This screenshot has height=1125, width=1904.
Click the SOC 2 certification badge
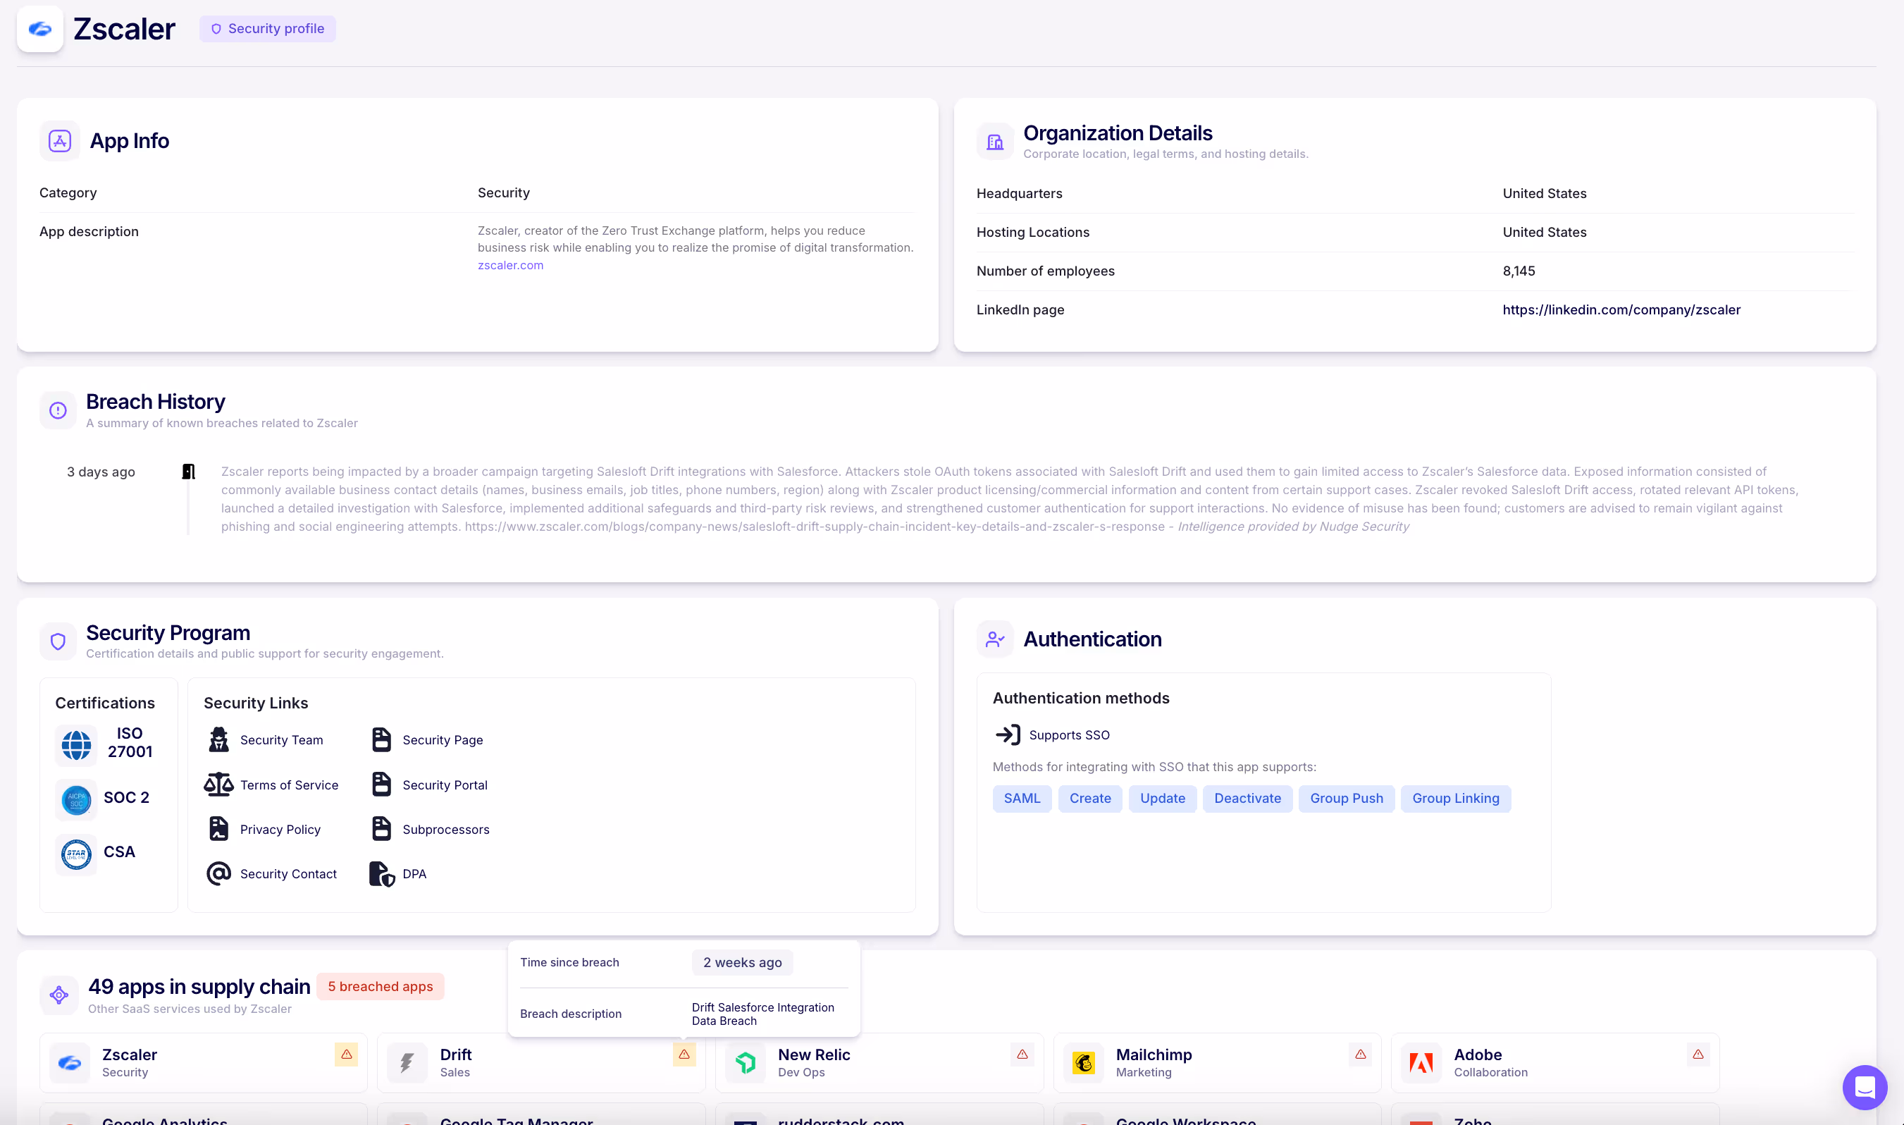coord(77,800)
